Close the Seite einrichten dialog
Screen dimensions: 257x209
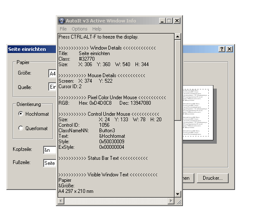(x=229, y=49)
